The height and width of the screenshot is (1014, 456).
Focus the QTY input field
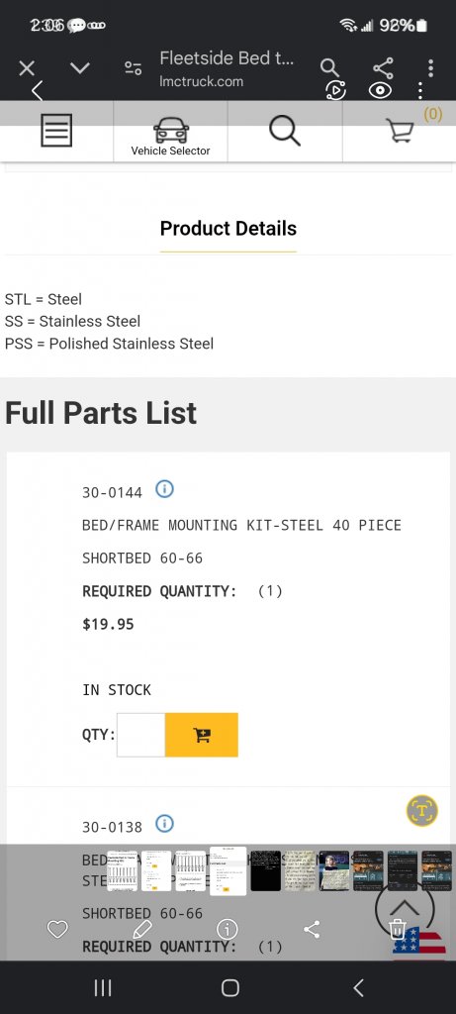(x=140, y=735)
